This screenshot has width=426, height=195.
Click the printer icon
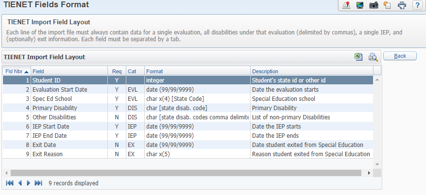(402, 5)
